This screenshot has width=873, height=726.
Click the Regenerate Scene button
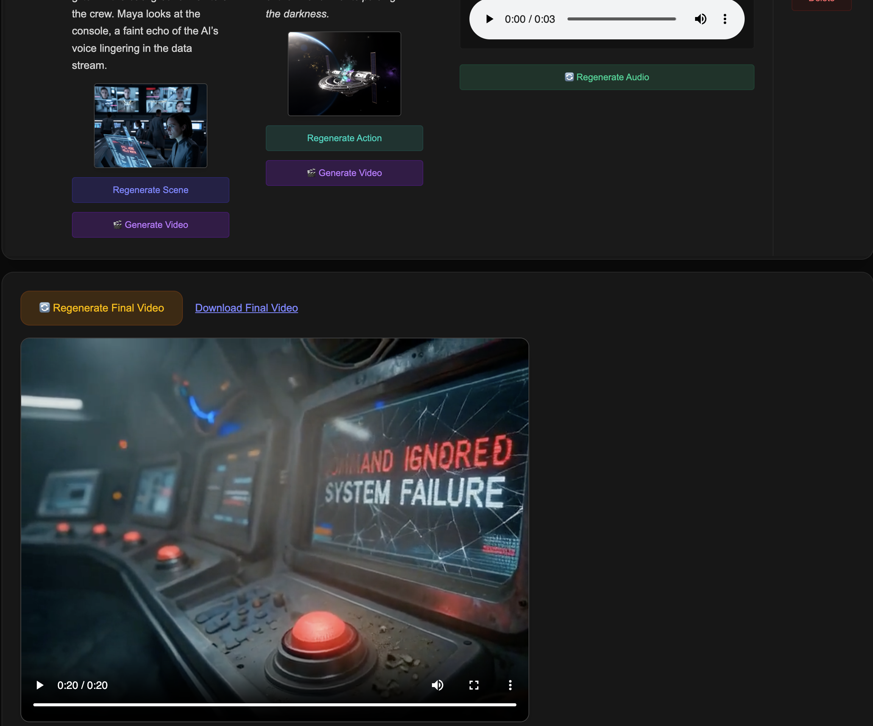point(151,190)
